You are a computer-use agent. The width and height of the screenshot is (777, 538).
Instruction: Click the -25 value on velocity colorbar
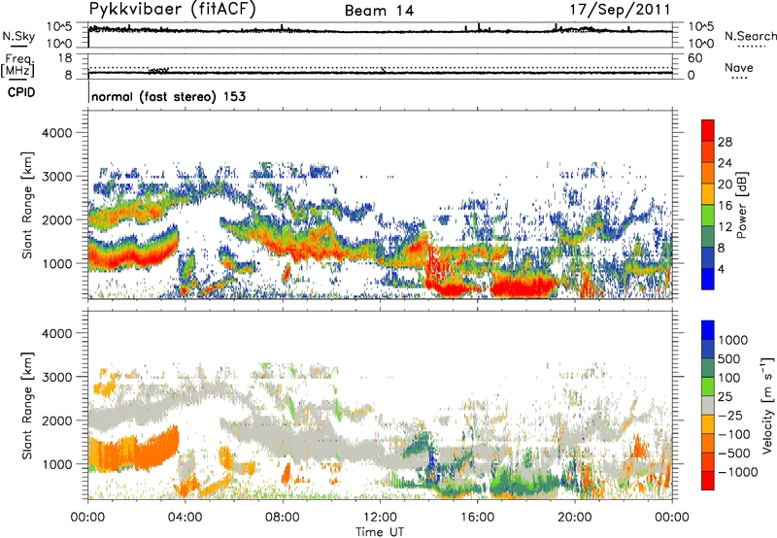[x=730, y=415]
